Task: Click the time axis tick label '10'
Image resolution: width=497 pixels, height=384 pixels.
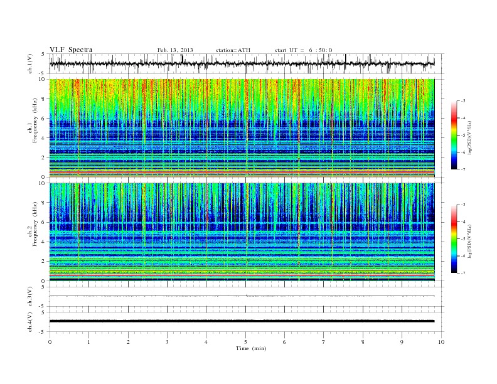Action: [x=441, y=342]
